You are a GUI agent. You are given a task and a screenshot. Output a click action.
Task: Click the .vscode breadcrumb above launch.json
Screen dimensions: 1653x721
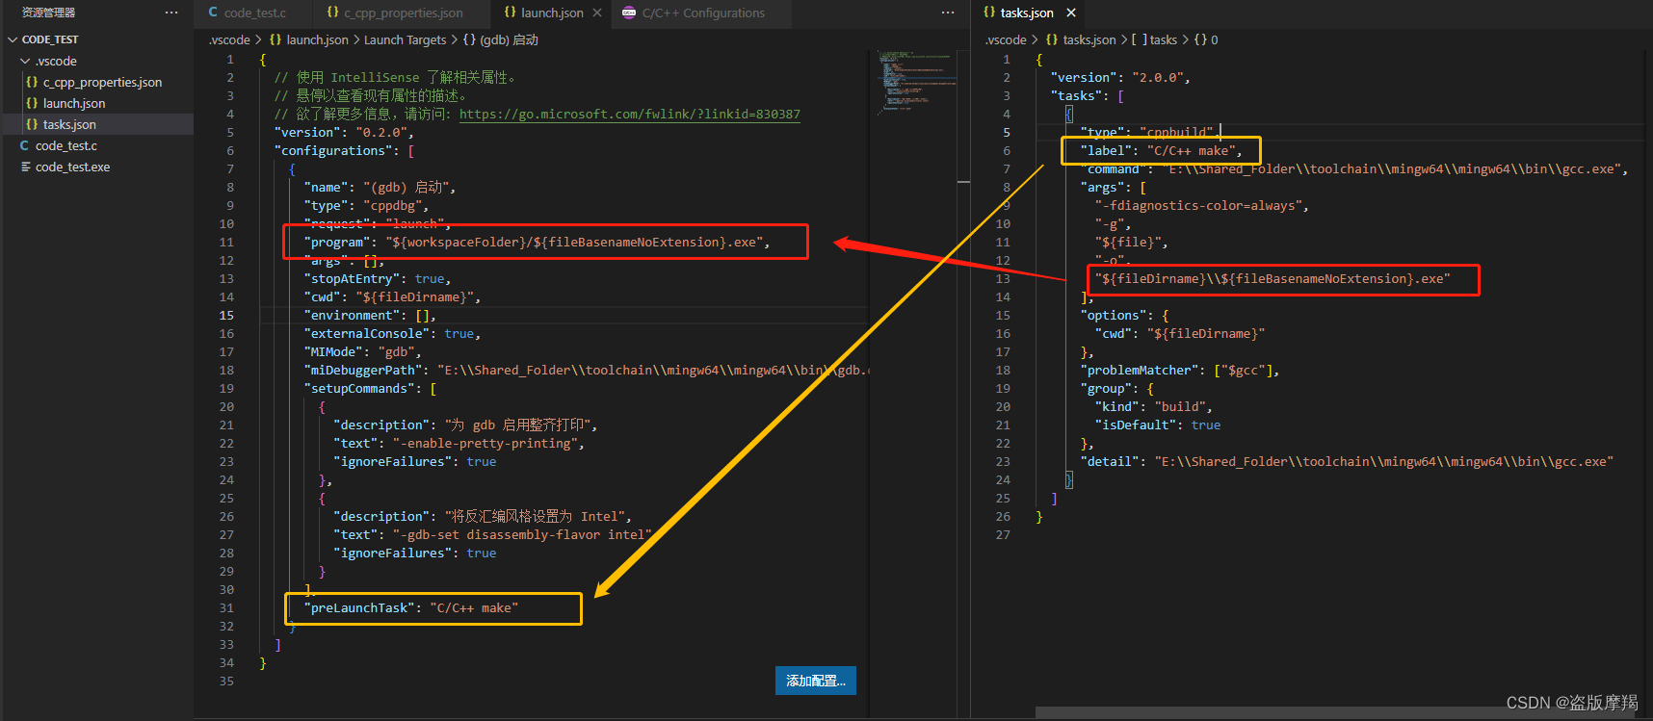pyautogui.click(x=229, y=39)
